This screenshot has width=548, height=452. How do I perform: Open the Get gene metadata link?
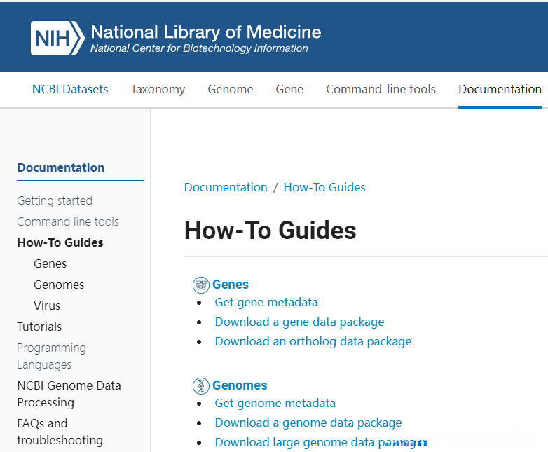pyautogui.click(x=266, y=302)
